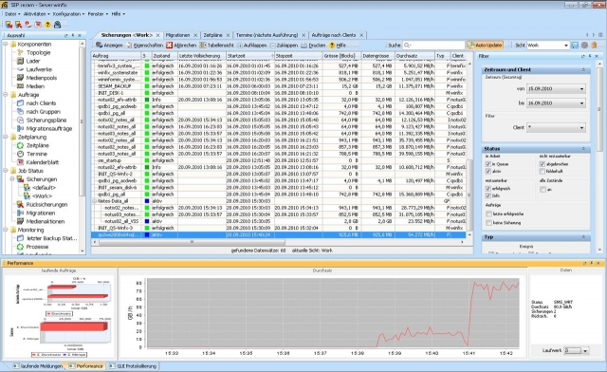607x372 pixels.
Task: Enable the fehlerhaft checkbox
Action: click(x=542, y=171)
